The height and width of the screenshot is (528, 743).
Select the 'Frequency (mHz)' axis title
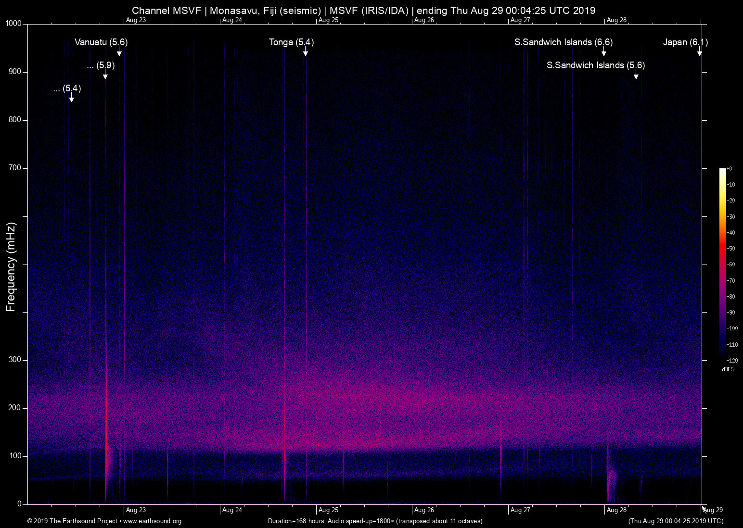[11, 267]
